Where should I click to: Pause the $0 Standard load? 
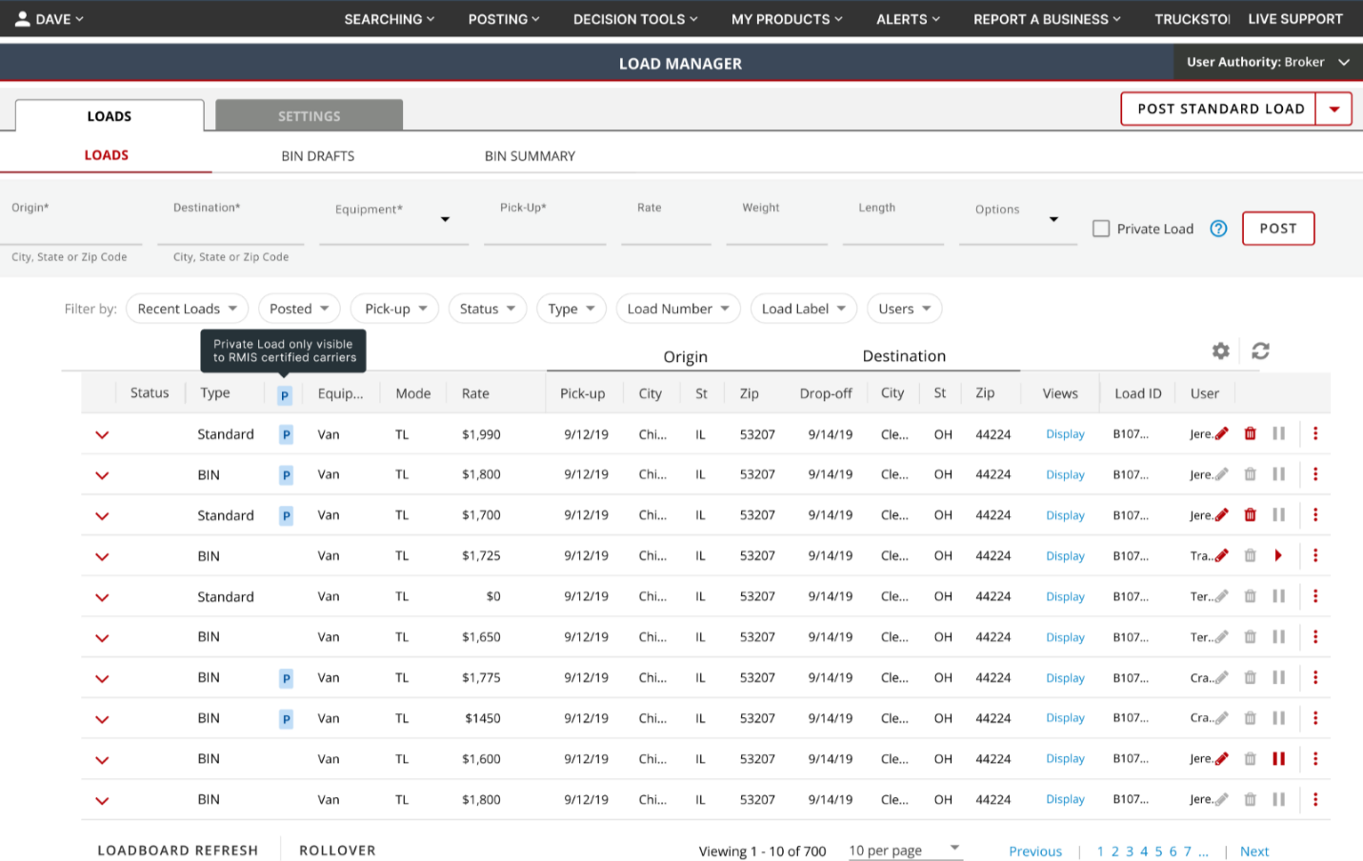tap(1279, 596)
